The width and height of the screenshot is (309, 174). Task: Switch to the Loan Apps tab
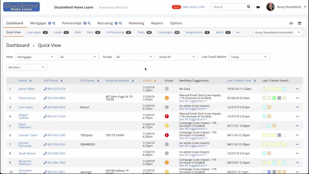37,32
